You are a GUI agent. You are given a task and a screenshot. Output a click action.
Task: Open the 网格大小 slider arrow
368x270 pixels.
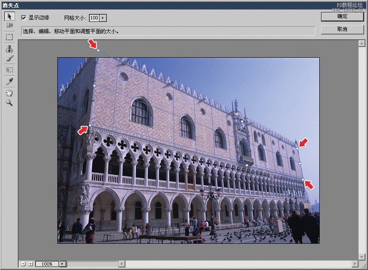click(103, 18)
